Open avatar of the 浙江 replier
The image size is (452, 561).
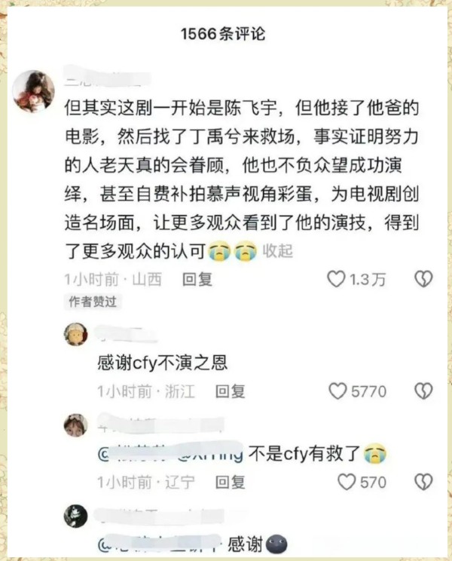[x=76, y=334]
